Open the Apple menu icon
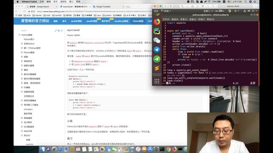The image size is (273, 153). tap(17, 2)
